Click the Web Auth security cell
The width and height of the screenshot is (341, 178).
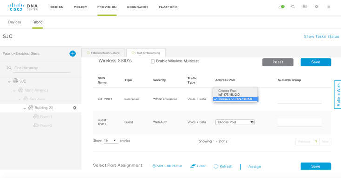point(160,122)
